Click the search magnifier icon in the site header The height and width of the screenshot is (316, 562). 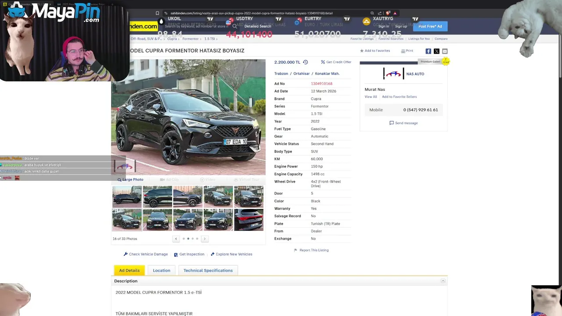pyautogui.click(x=235, y=26)
